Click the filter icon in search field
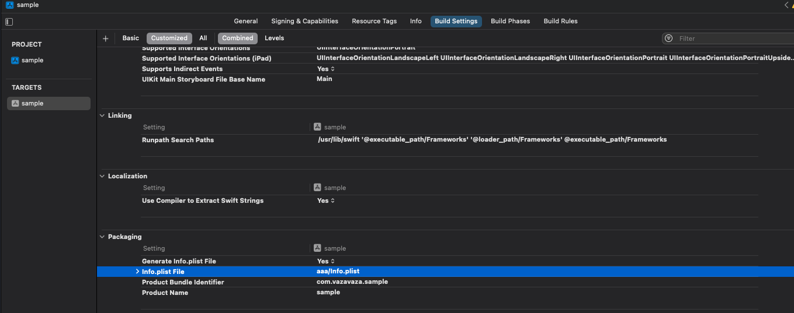The image size is (794, 313). pyautogui.click(x=669, y=38)
